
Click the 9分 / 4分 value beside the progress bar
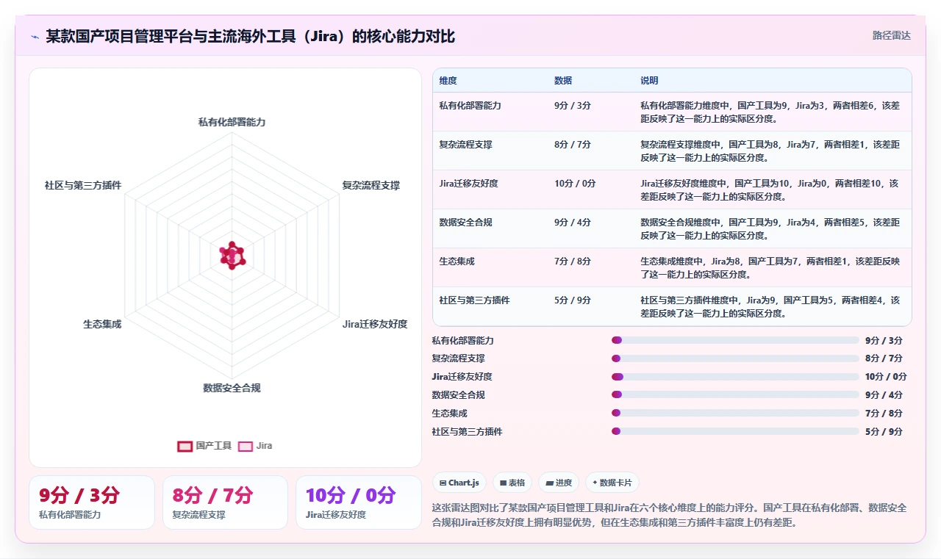click(x=884, y=395)
